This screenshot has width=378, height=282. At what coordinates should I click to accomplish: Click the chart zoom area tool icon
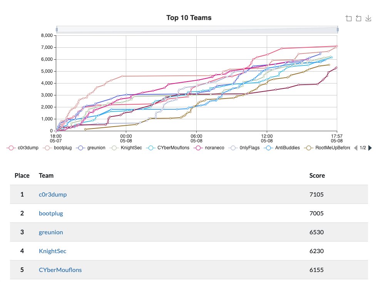point(349,18)
